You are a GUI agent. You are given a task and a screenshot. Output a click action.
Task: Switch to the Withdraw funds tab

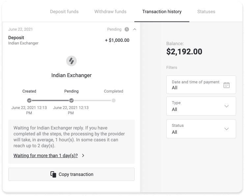(x=110, y=12)
